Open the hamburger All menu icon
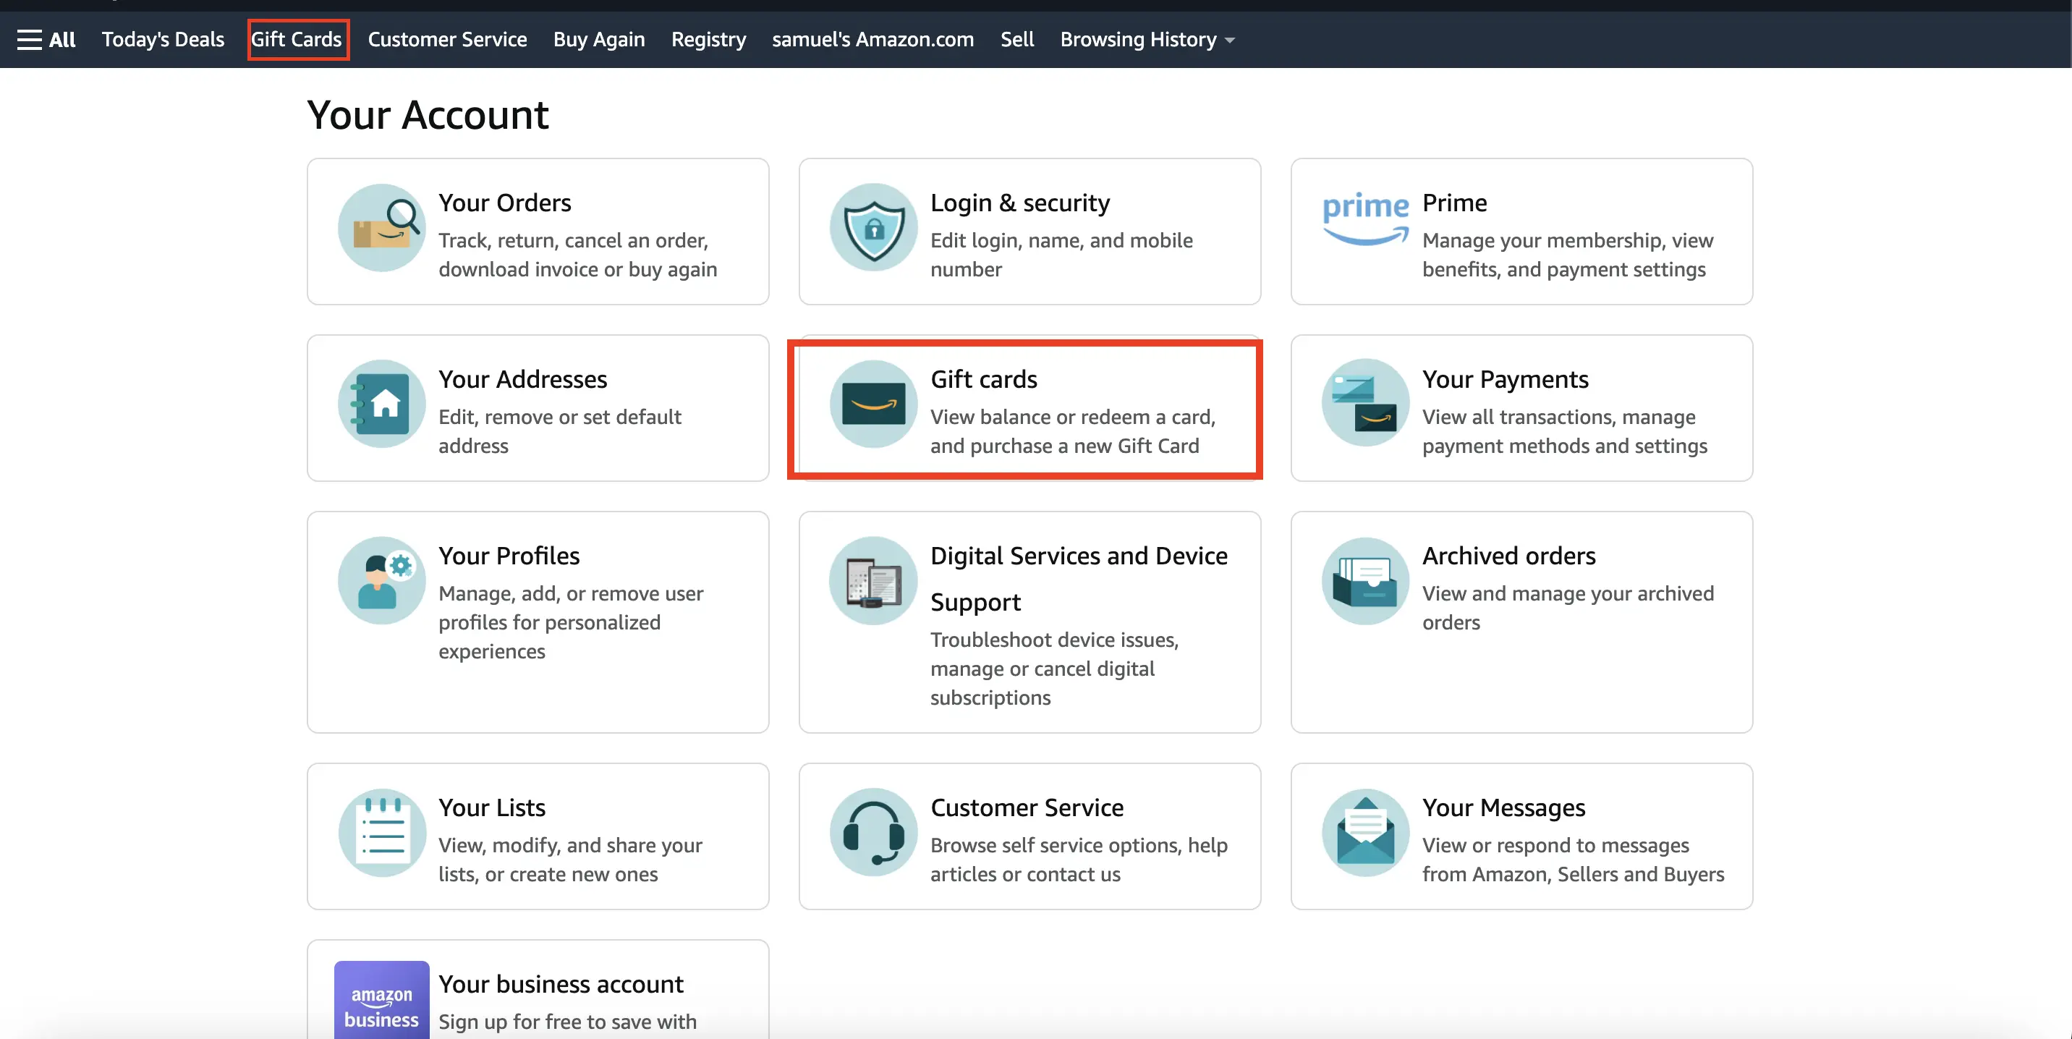The width and height of the screenshot is (2072, 1039). click(30, 39)
